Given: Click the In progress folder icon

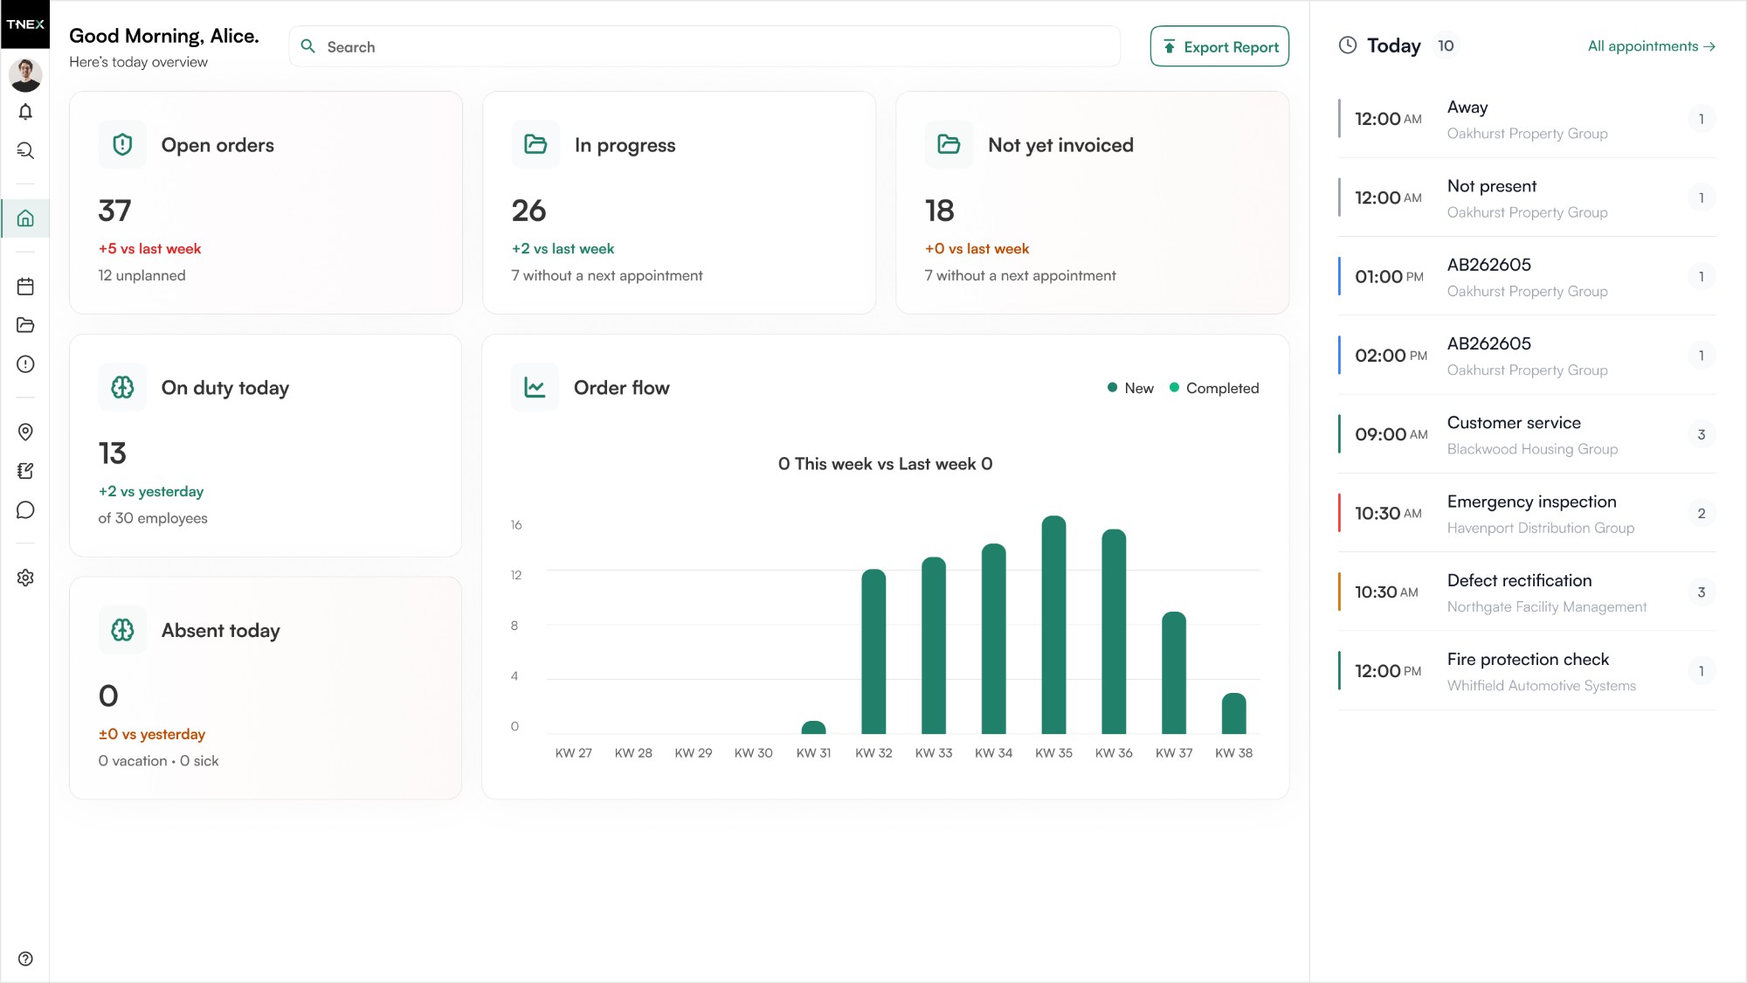Looking at the screenshot, I should pos(535,144).
